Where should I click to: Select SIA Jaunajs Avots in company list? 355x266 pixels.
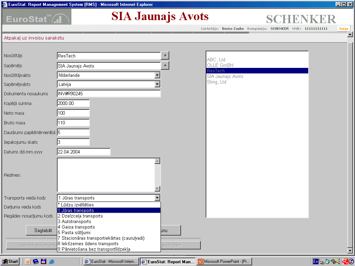(x=257, y=76)
